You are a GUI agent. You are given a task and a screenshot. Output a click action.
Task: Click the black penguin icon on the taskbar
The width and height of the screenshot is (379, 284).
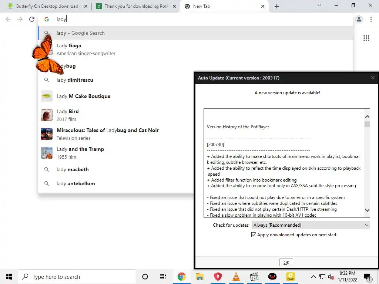click(x=272, y=277)
